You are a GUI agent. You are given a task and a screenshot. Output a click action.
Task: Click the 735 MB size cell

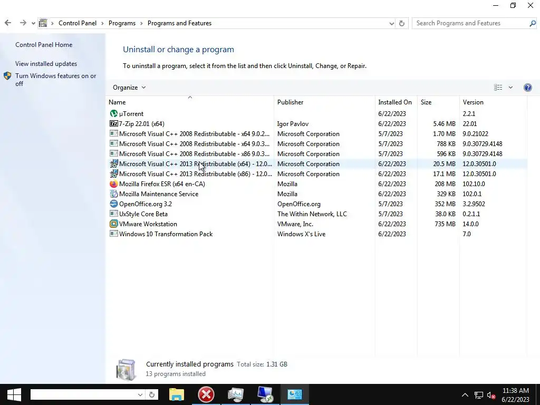point(445,224)
